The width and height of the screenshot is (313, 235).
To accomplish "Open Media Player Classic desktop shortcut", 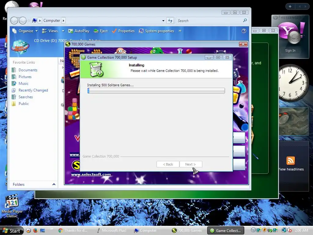I will point(12,206).
